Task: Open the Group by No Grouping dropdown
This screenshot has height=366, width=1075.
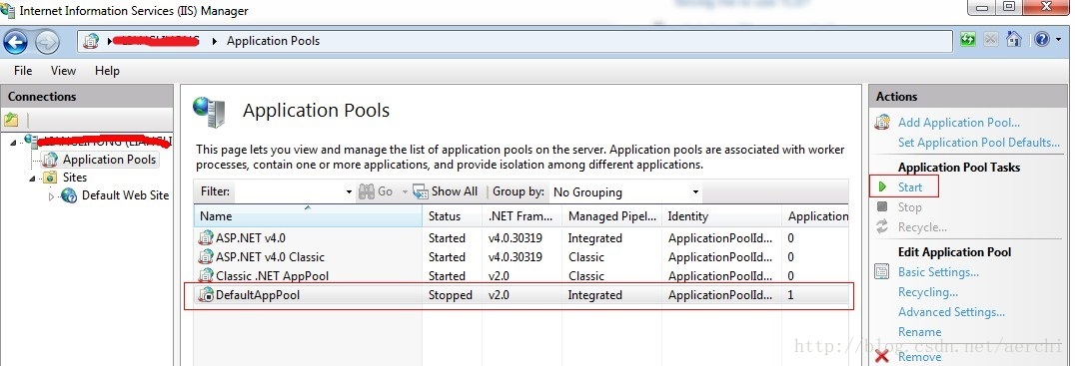Action: pyautogui.click(x=696, y=192)
